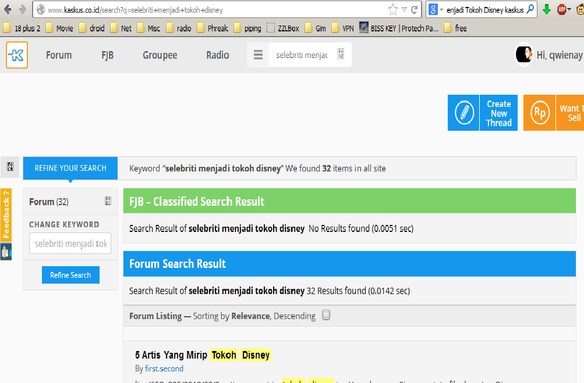The height and width of the screenshot is (383, 584).
Task: Bookmark this page with the star icon
Action: coord(392,10)
